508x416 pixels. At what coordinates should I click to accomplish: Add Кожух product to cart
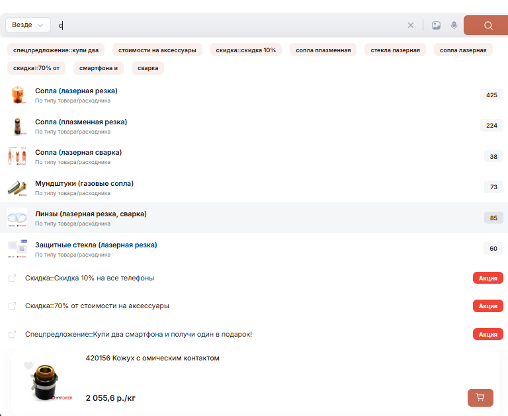point(480,397)
